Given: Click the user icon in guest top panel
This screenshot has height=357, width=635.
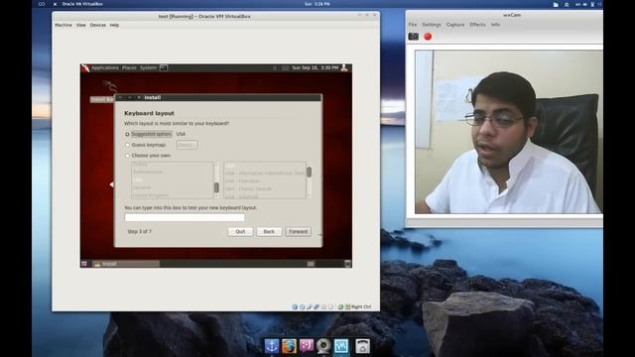Looking at the screenshot, I should click(344, 68).
